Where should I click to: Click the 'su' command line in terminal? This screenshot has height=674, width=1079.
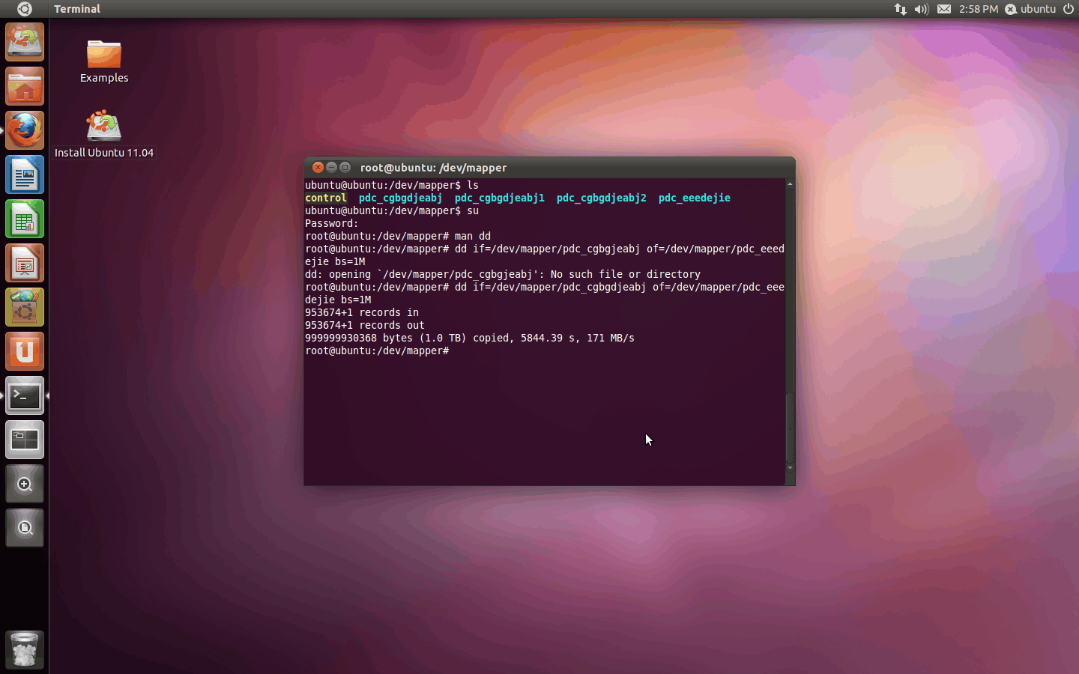coord(392,210)
